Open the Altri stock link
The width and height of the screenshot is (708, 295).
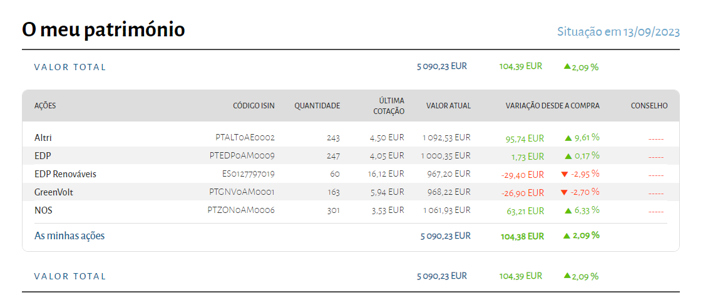point(43,138)
